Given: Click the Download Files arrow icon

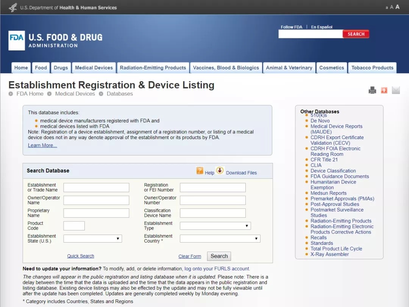Looking at the screenshot, I should pos(220,171).
